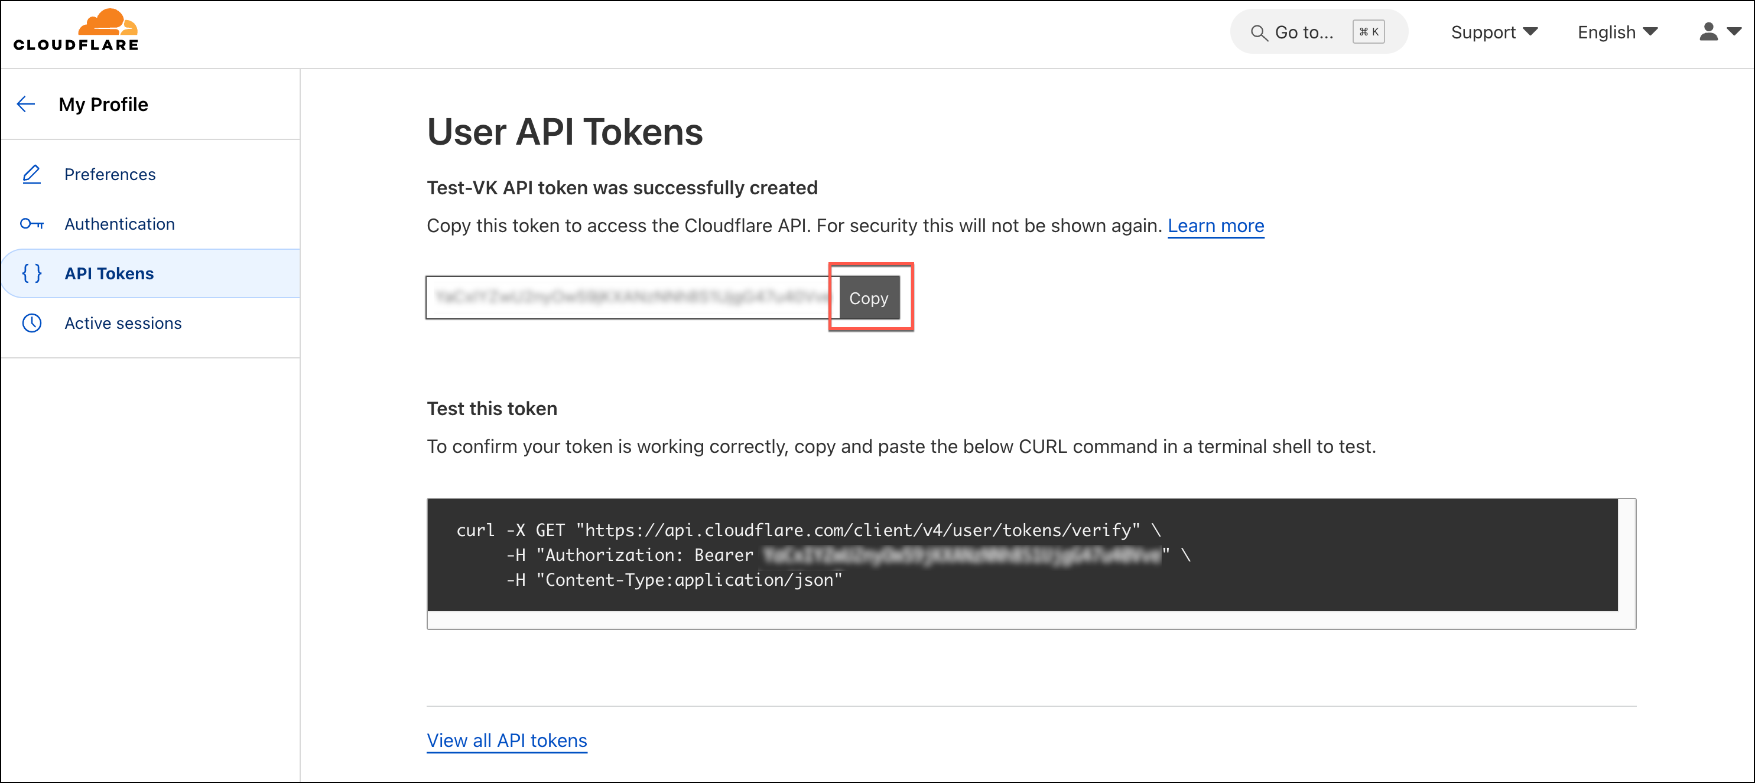
Task: Open the Preferences section
Action: tap(110, 174)
